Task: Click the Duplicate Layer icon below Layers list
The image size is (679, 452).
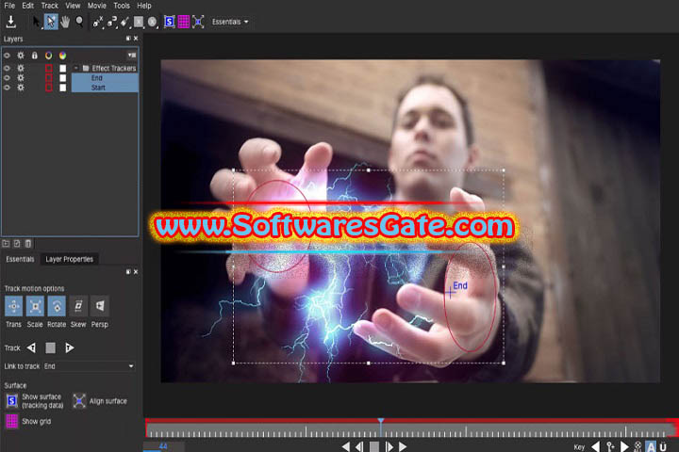Action: pyautogui.click(x=17, y=244)
